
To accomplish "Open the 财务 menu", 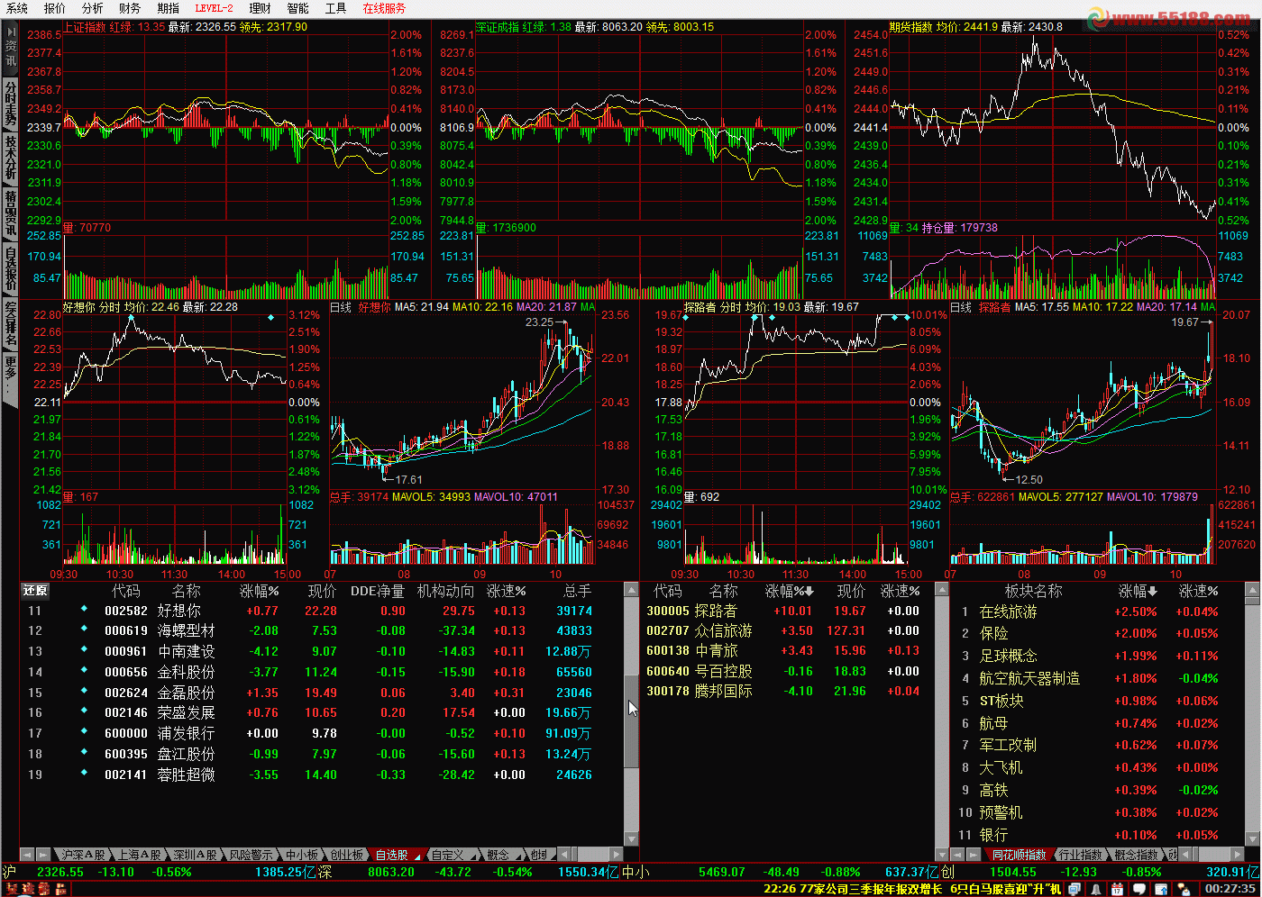I will [x=130, y=8].
